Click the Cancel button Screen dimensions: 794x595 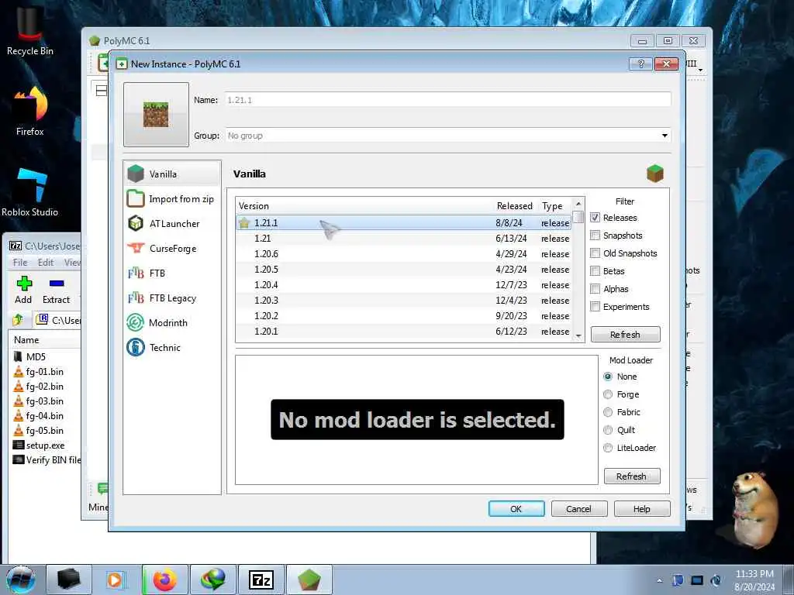(x=578, y=508)
